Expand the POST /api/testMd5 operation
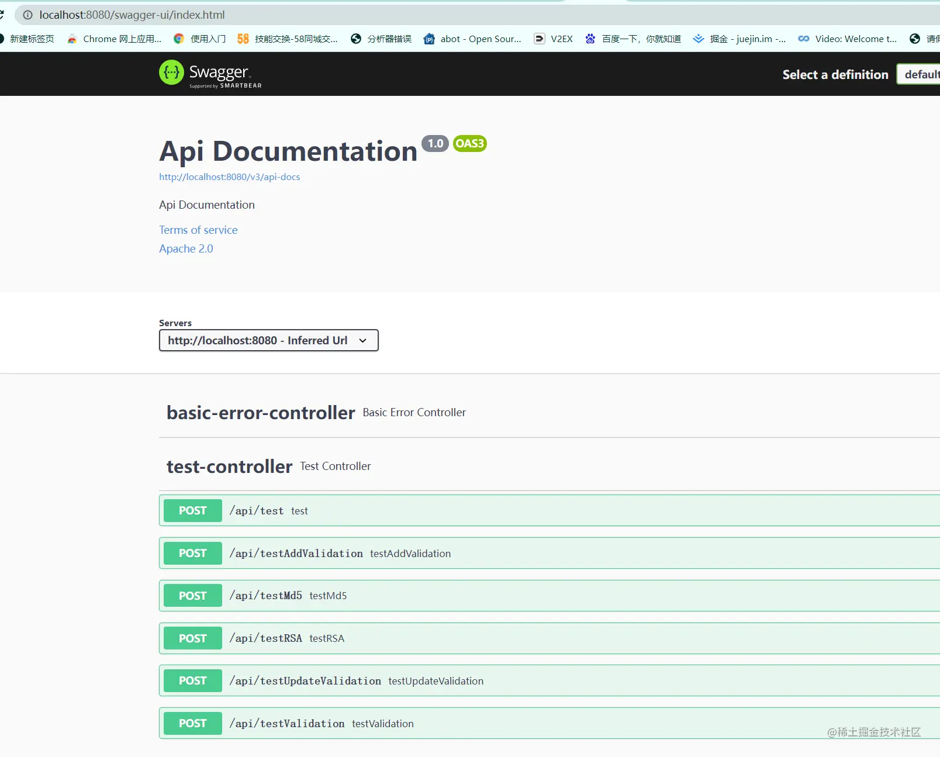 550,596
